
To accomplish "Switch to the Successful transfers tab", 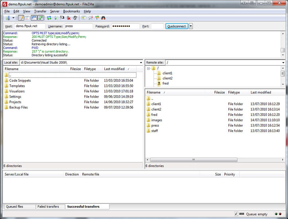I will (87, 207).
